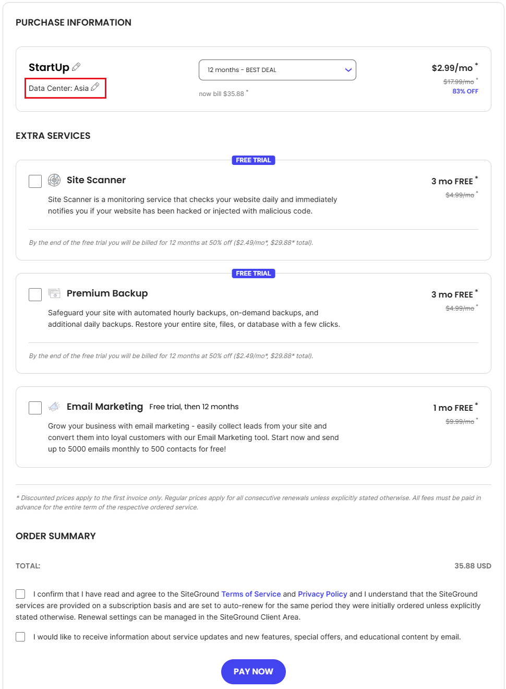The width and height of the screenshot is (506, 689).
Task: Click the Email Marketing megaphone icon
Action: click(54, 407)
